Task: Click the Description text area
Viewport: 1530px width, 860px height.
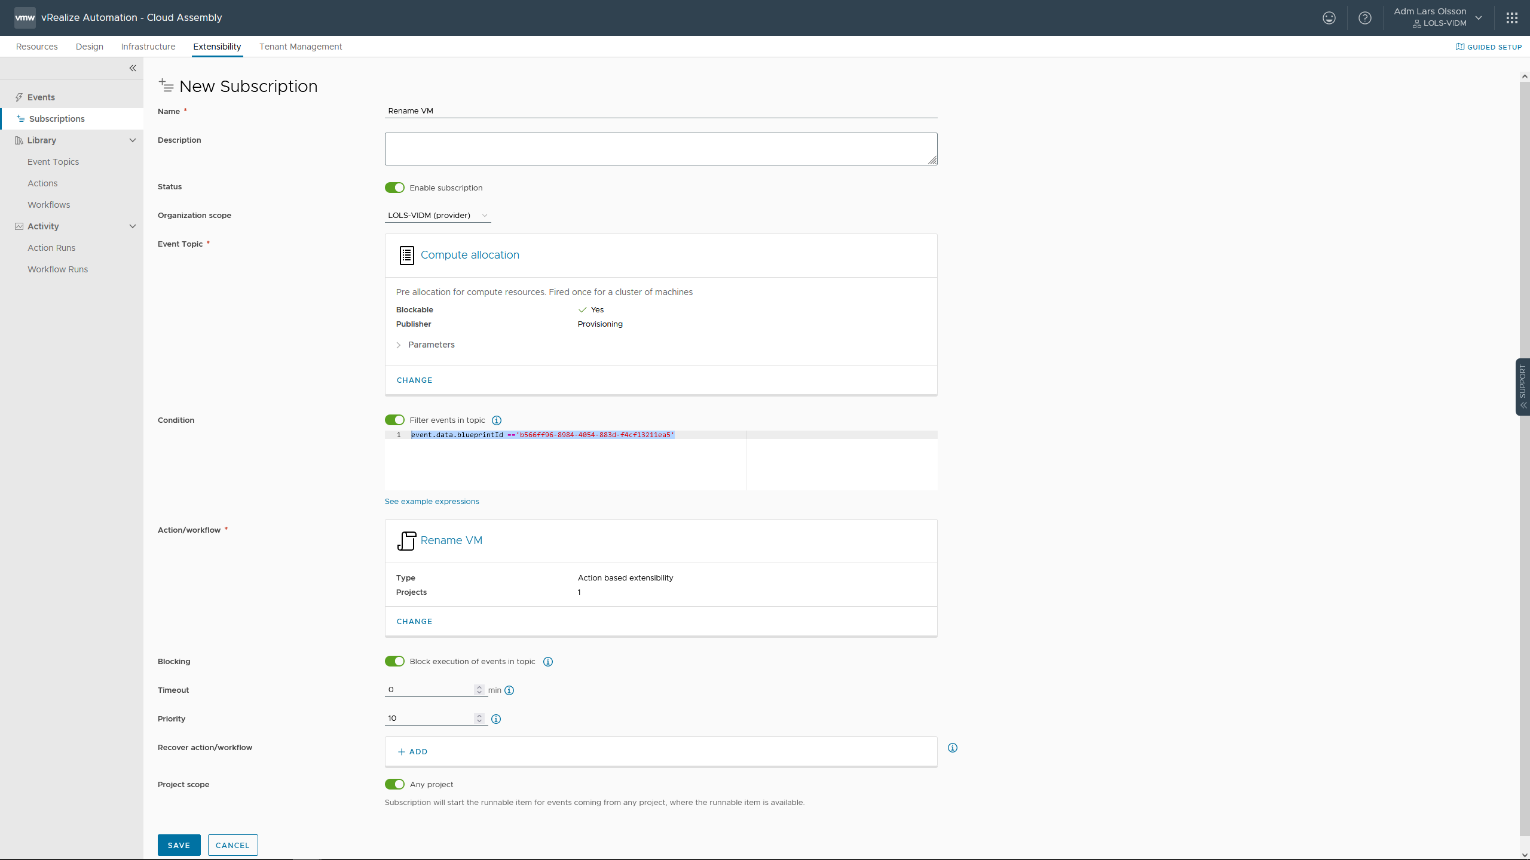Action: click(661, 149)
